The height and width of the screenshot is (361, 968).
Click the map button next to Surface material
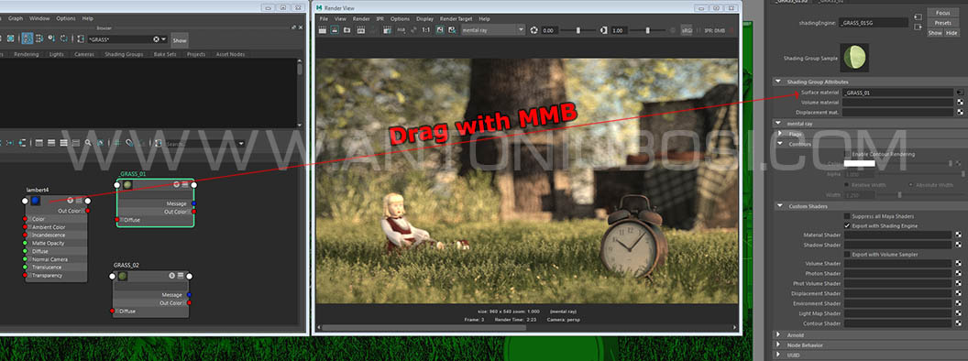pyautogui.click(x=960, y=93)
